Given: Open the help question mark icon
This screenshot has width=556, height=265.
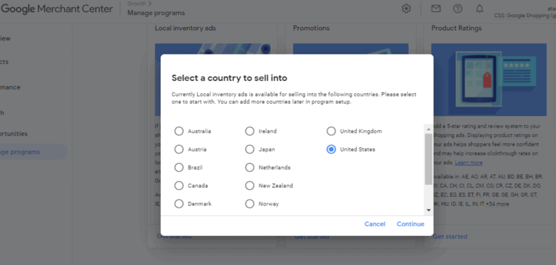Looking at the screenshot, I should point(458,9).
